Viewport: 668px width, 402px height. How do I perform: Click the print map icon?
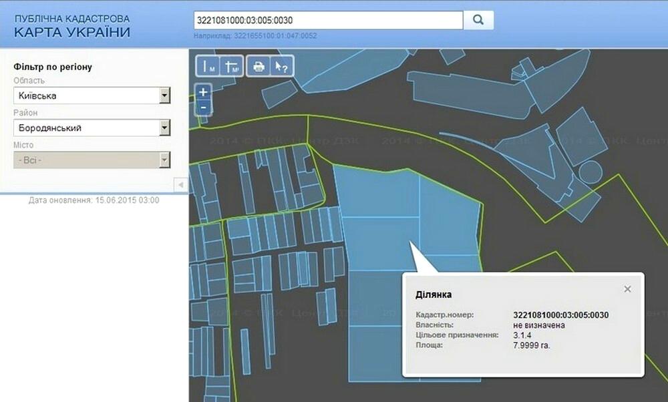click(x=258, y=66)
